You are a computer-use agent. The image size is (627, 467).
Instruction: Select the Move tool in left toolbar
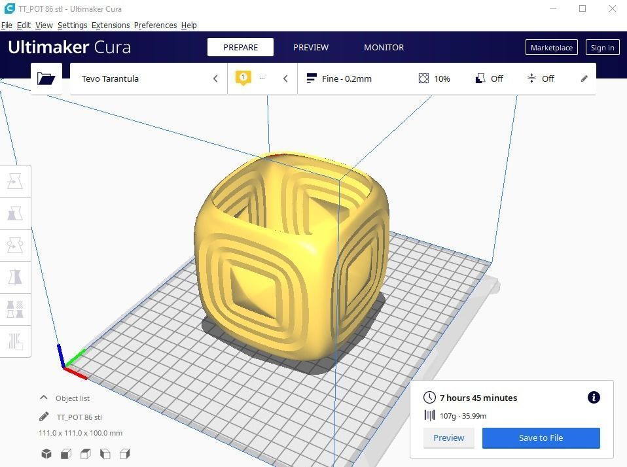tap(15, 181)
